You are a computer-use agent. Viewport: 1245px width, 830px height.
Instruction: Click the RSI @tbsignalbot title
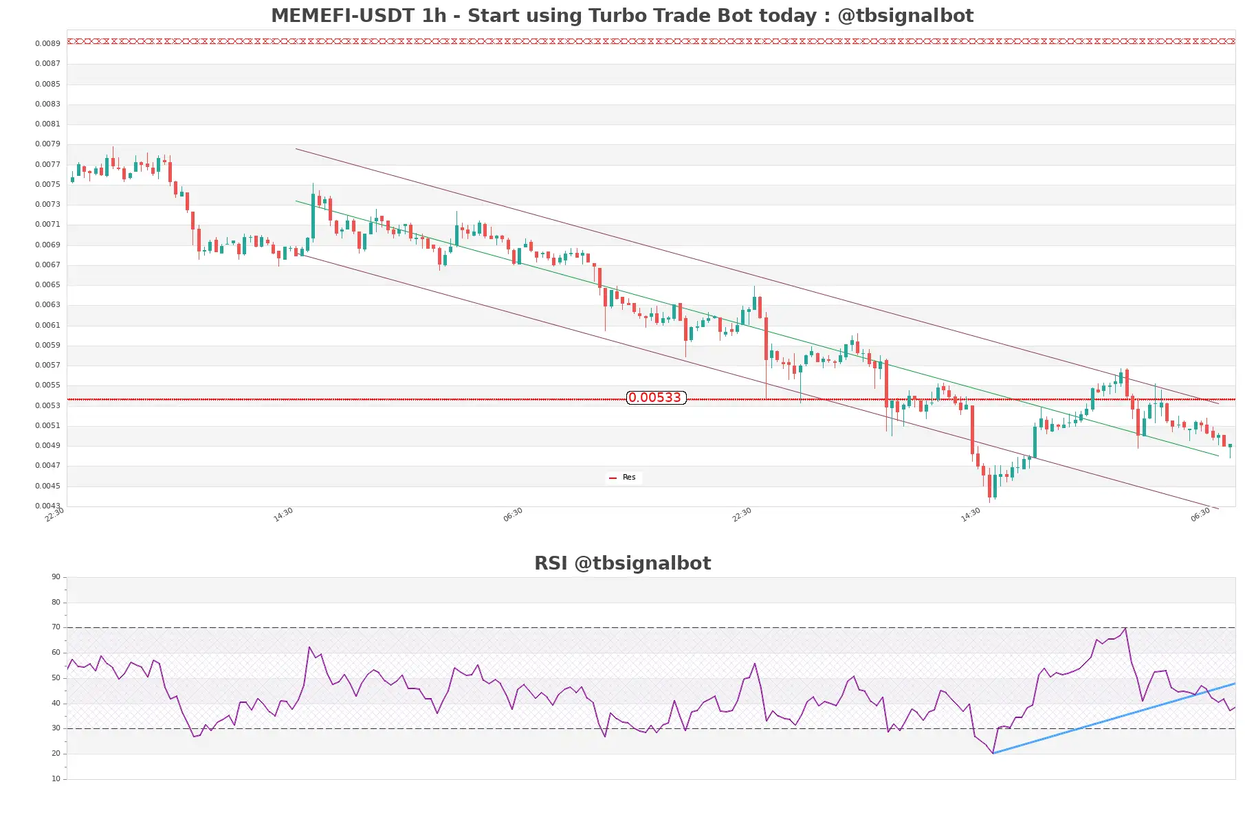(622, 563)
